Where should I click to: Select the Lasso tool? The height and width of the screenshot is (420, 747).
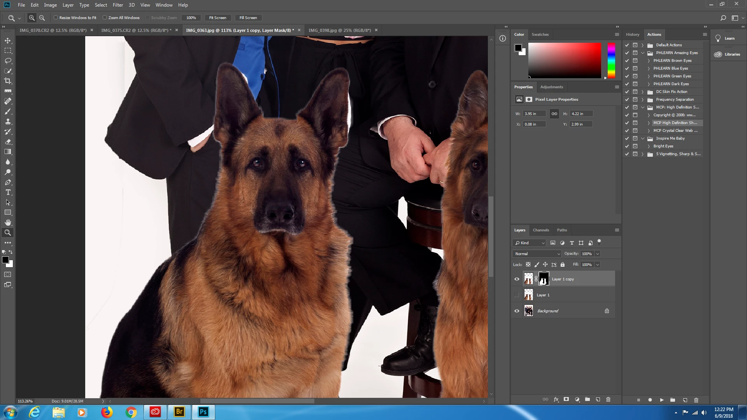point(8,61)
